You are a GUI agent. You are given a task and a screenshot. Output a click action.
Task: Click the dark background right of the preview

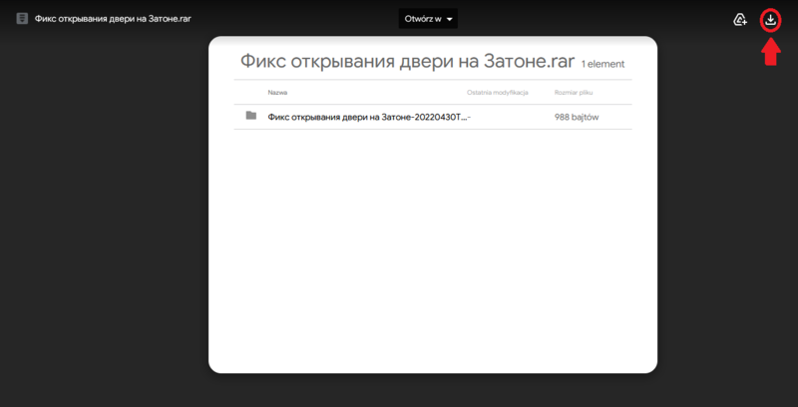point(728,219)
